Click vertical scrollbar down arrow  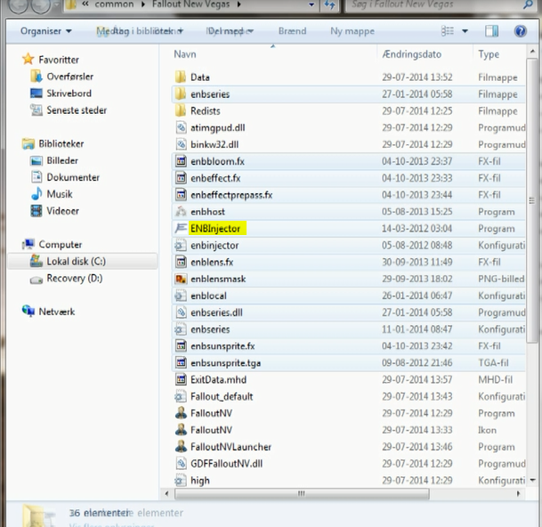tap(533, 480)
